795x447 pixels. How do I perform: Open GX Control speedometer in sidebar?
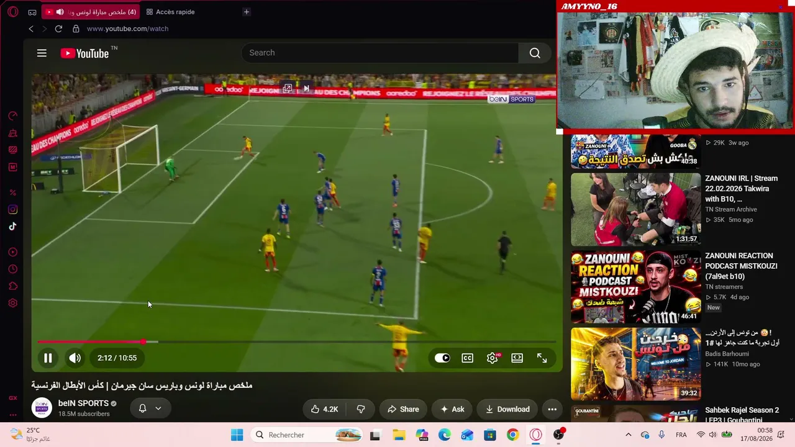point(12,116)
